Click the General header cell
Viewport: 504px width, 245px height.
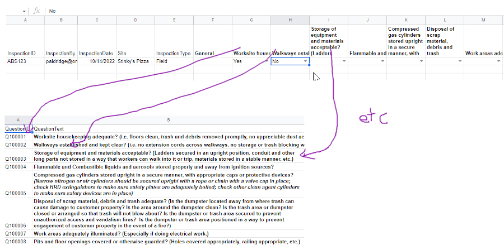[x=213, y=41]
